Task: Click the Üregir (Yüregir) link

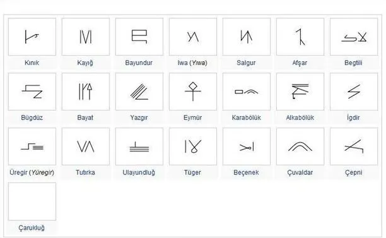Action: click(x=32, y=172)
